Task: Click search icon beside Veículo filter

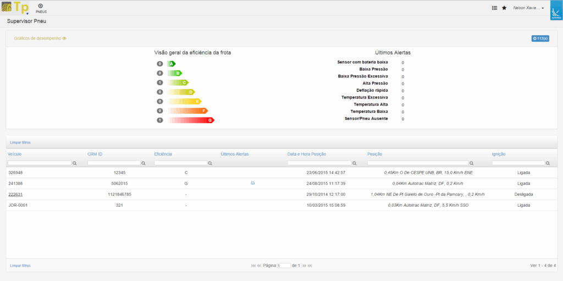Action: 75,163
